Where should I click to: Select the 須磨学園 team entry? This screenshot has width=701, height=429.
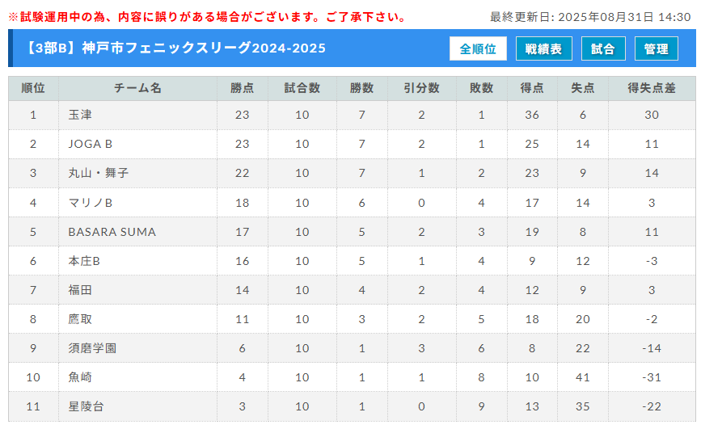pyautogui.click(x=92, y=348)
